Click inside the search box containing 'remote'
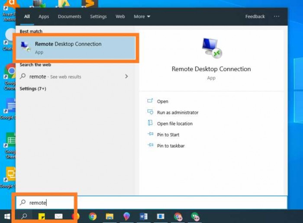 point(151,203)
